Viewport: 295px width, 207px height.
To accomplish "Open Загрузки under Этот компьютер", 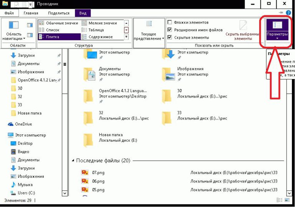I will tap(23, 168).
